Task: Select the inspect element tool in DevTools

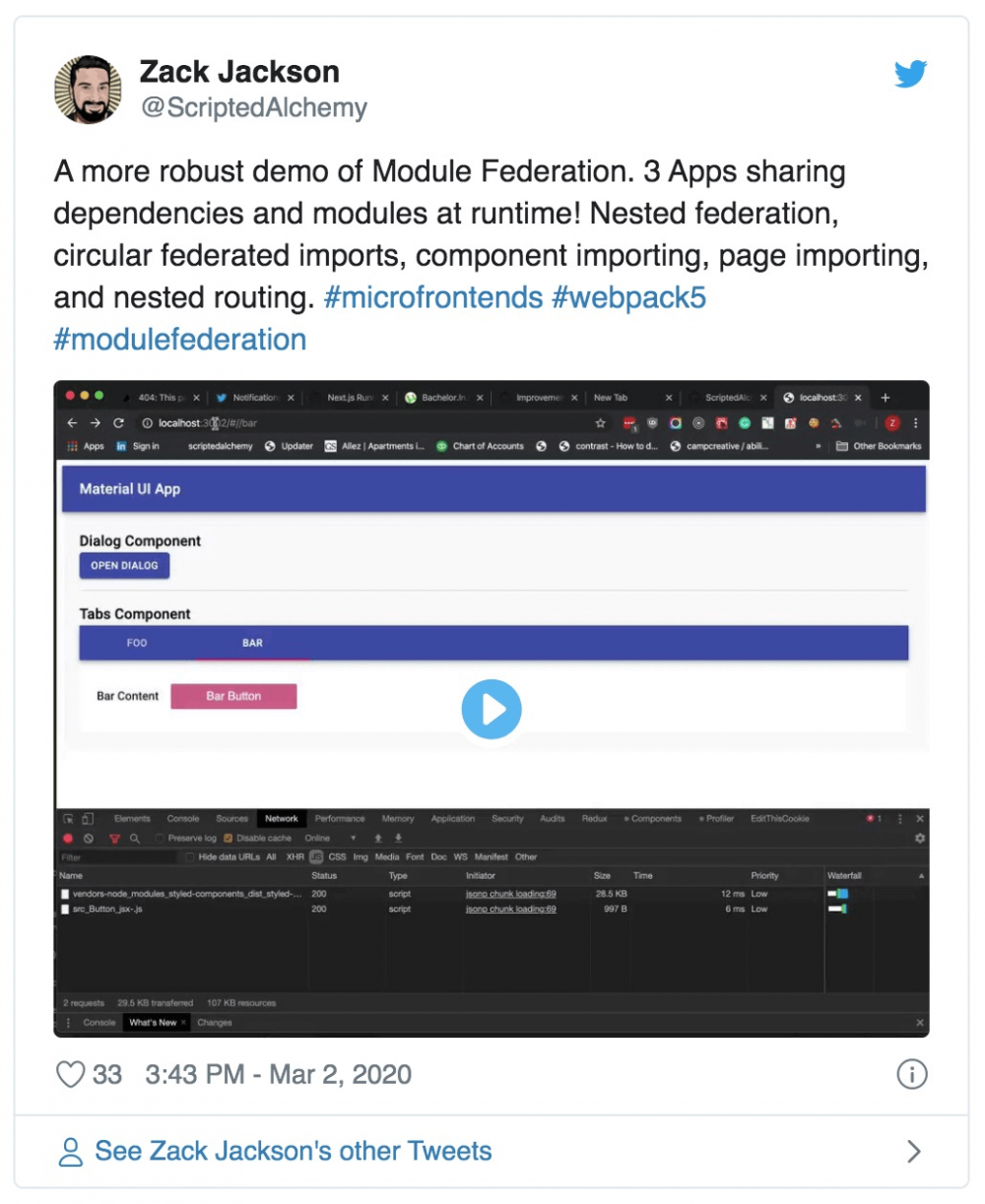Action: tap(68, 819)
